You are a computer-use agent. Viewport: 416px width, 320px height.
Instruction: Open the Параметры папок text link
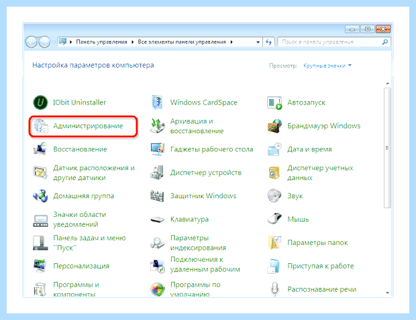coord(317,243)
